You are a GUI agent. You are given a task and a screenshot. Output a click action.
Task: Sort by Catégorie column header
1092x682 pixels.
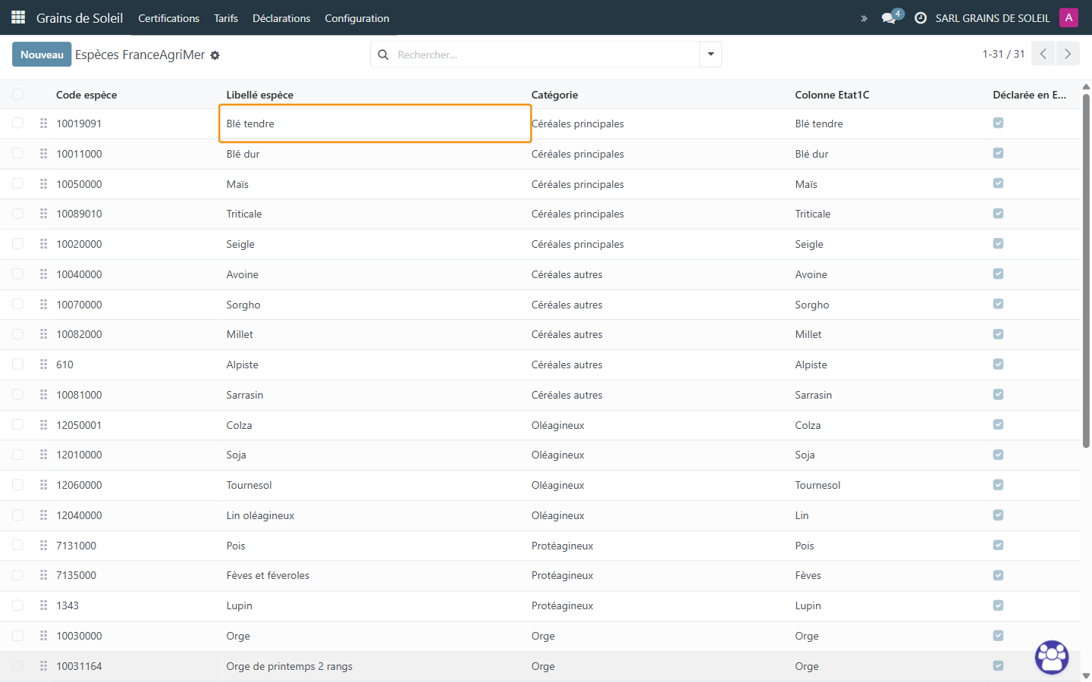[554, 95]
